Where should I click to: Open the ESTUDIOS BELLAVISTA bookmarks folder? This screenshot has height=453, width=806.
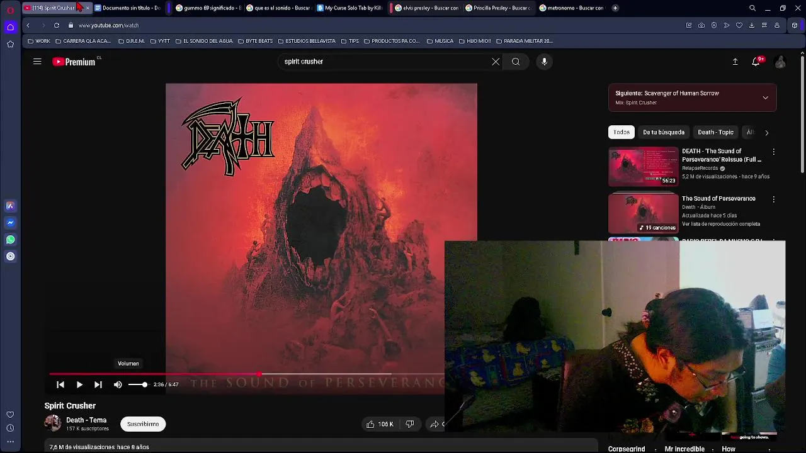tap(307, 41)
